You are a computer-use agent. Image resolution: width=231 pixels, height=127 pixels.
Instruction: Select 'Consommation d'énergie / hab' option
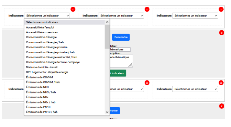tap(64, 42)
